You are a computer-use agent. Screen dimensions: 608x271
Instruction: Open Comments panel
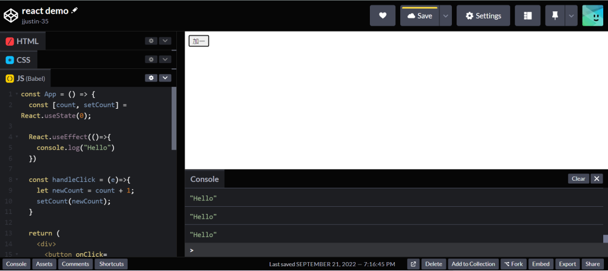point(75,264)
